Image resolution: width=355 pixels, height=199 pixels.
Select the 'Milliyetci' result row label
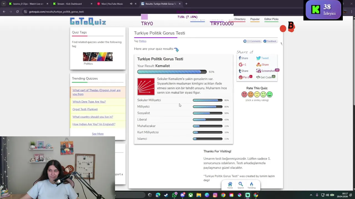[x=143, y=106]
